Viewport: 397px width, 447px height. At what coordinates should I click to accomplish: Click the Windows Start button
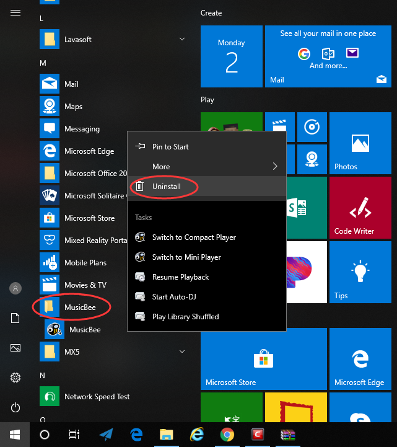tap(15, 435)
